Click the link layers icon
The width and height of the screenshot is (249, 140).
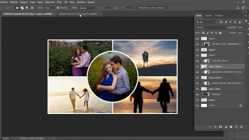tap(210, 127)
